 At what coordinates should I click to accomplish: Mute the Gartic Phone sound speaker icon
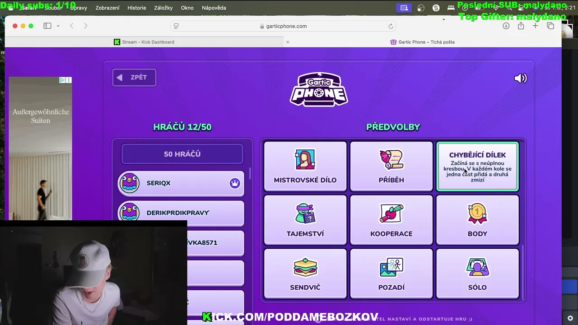[x=520, y=78]
